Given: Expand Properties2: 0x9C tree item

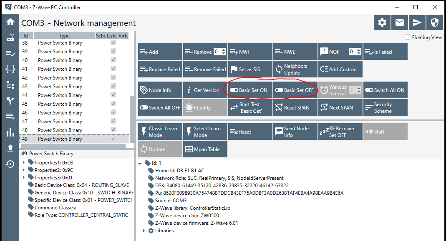Looking at the screenshot, I should (x=24, y=170).
